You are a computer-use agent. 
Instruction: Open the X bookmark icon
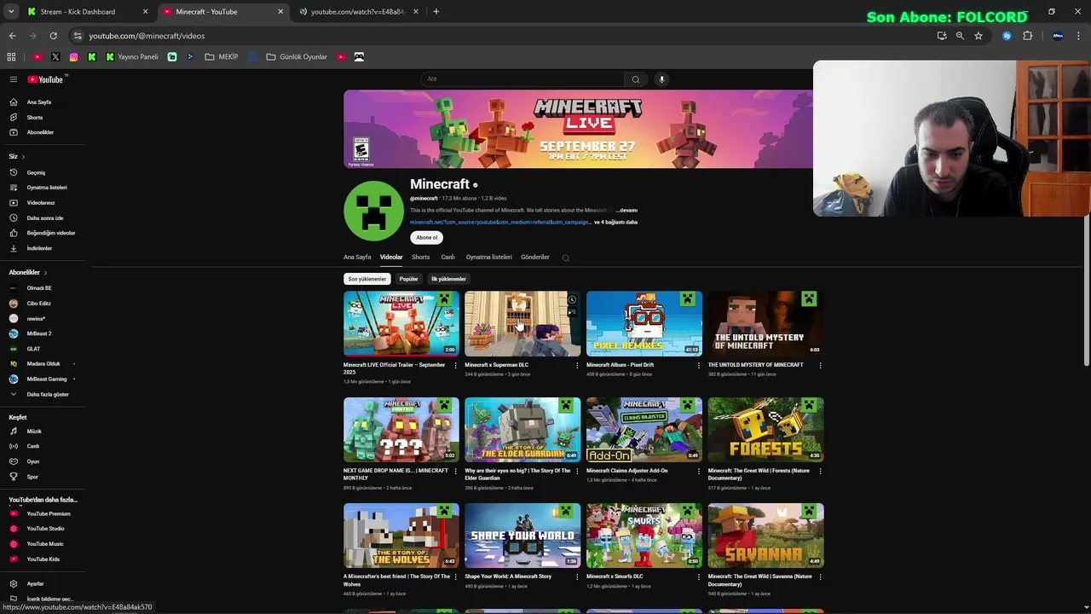(55, 57)
